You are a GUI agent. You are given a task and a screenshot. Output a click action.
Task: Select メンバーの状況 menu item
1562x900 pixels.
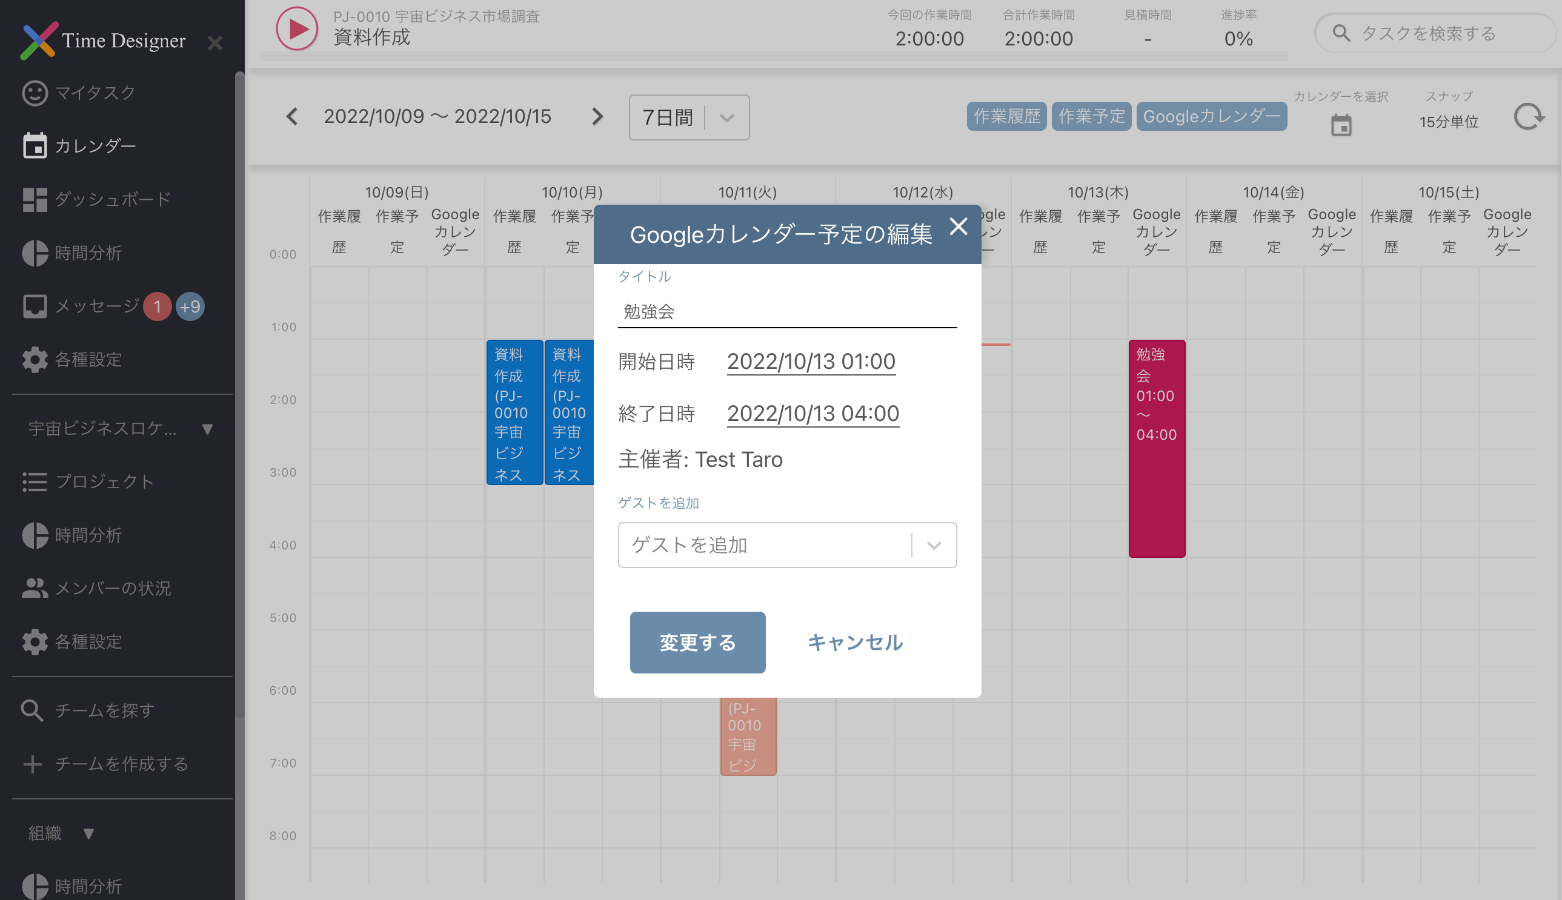tap(111, 588)
